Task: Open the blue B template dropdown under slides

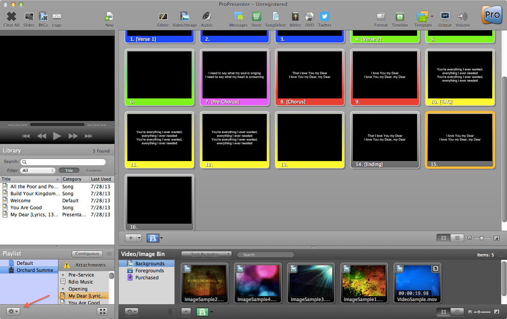Action: 155,238
